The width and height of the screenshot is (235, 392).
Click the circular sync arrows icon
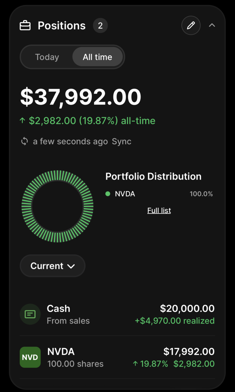tap(25, 142)
